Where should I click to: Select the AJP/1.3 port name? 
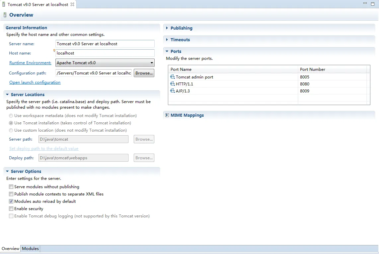(183, 91)
